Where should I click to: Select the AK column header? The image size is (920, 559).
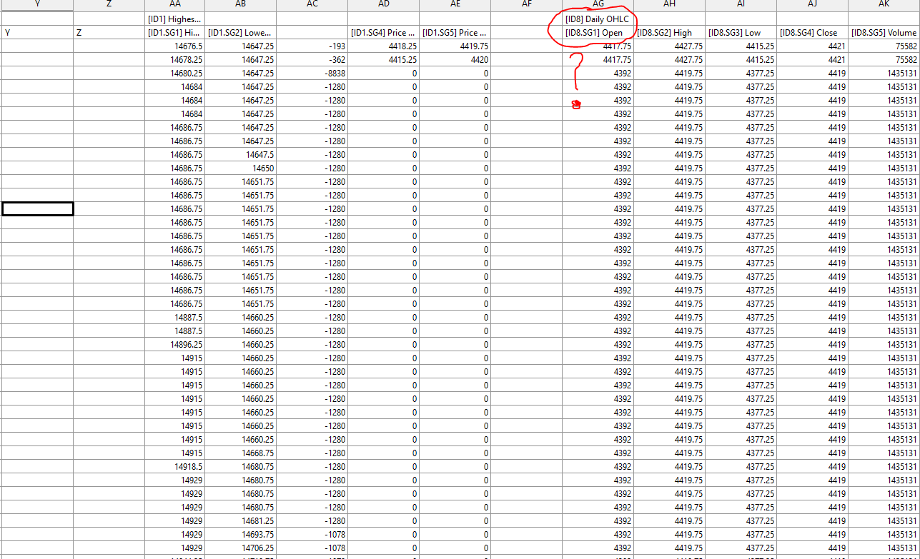coord(884,5)
